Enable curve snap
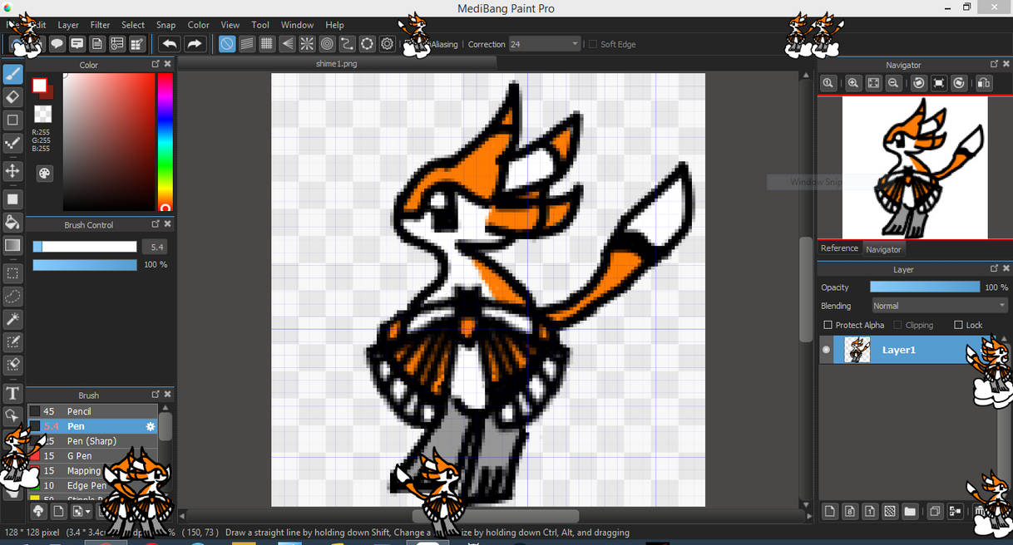Viewport: 1013px width, 545px height. [347, 44]
